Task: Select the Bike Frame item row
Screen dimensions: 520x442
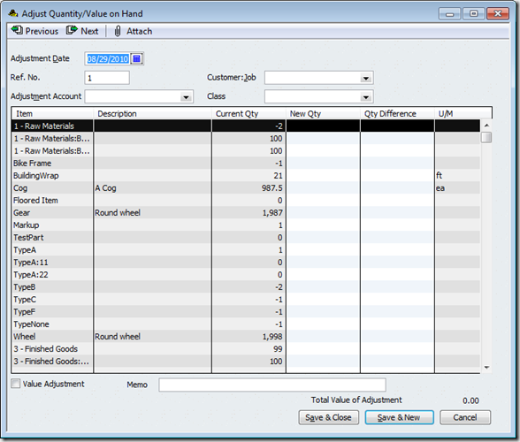Action: (246, 164)
